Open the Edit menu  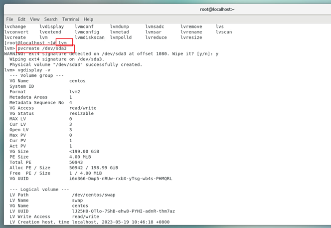click(x=21, y=19)
